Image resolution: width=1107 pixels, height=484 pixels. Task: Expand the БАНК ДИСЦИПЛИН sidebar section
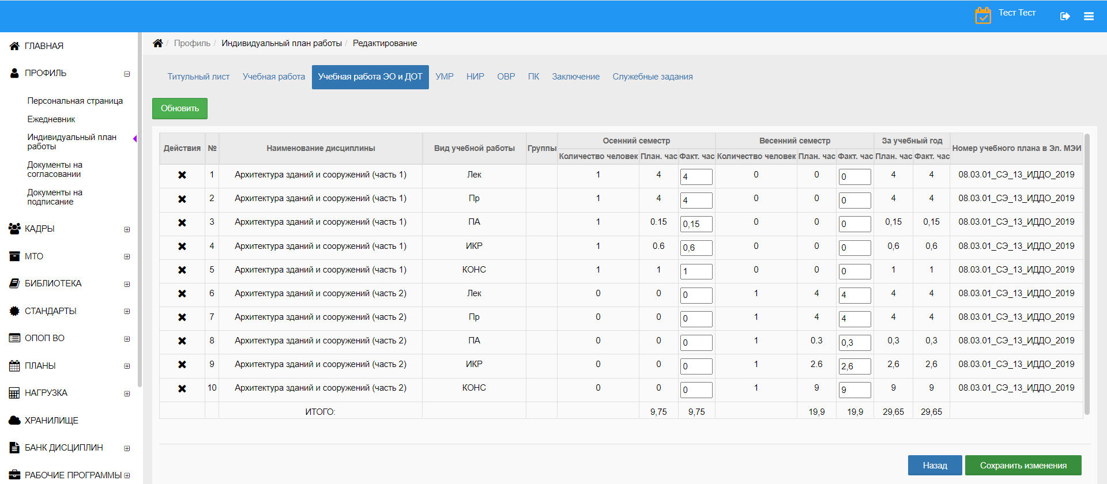pos(127,448)
